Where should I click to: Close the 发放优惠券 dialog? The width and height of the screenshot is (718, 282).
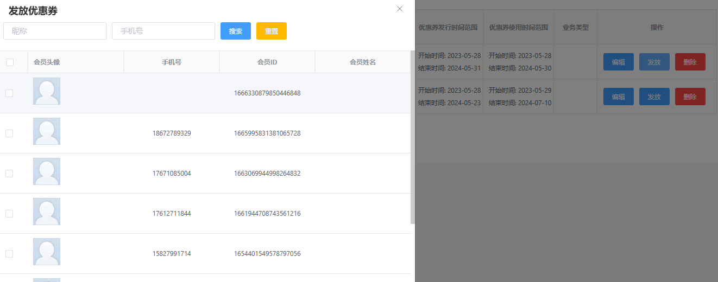[400, 9]
